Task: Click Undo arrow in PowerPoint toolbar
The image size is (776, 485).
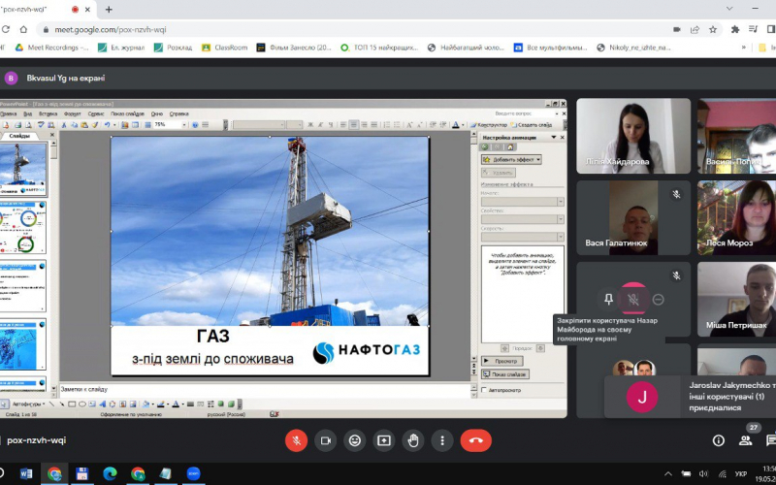Action: click(x=107, y=125)
